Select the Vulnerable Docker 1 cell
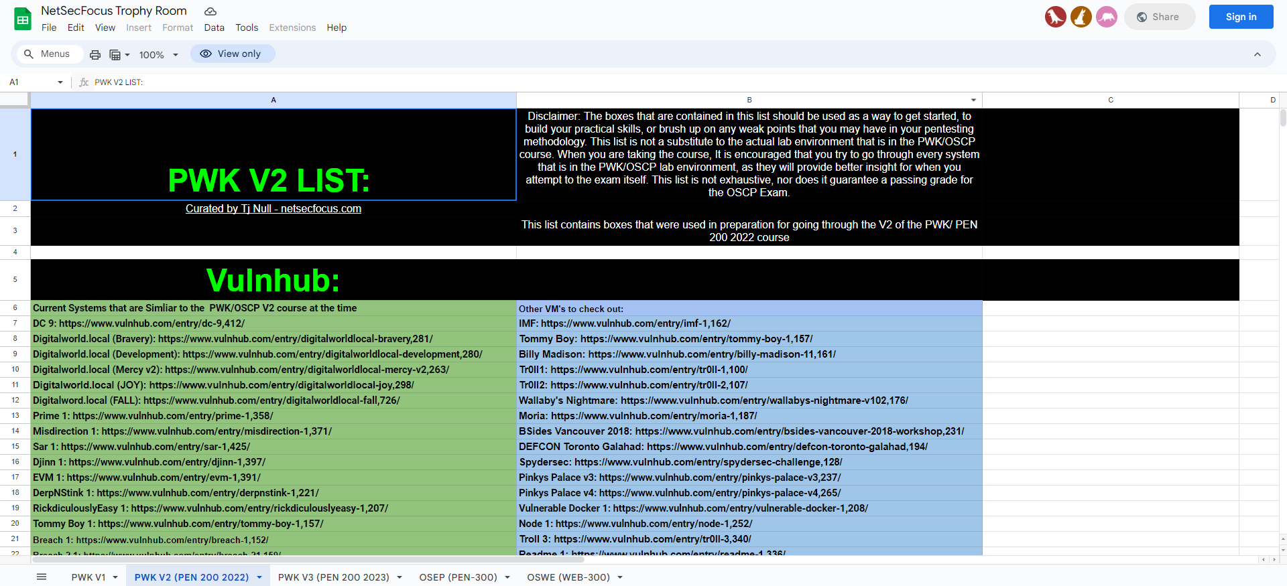Screen dimensions: 1287x586 [749, 508]
